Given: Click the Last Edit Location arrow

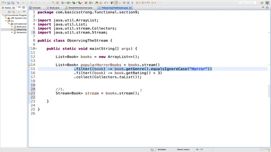Looking at the screenshot, I should tap(149, 3).
